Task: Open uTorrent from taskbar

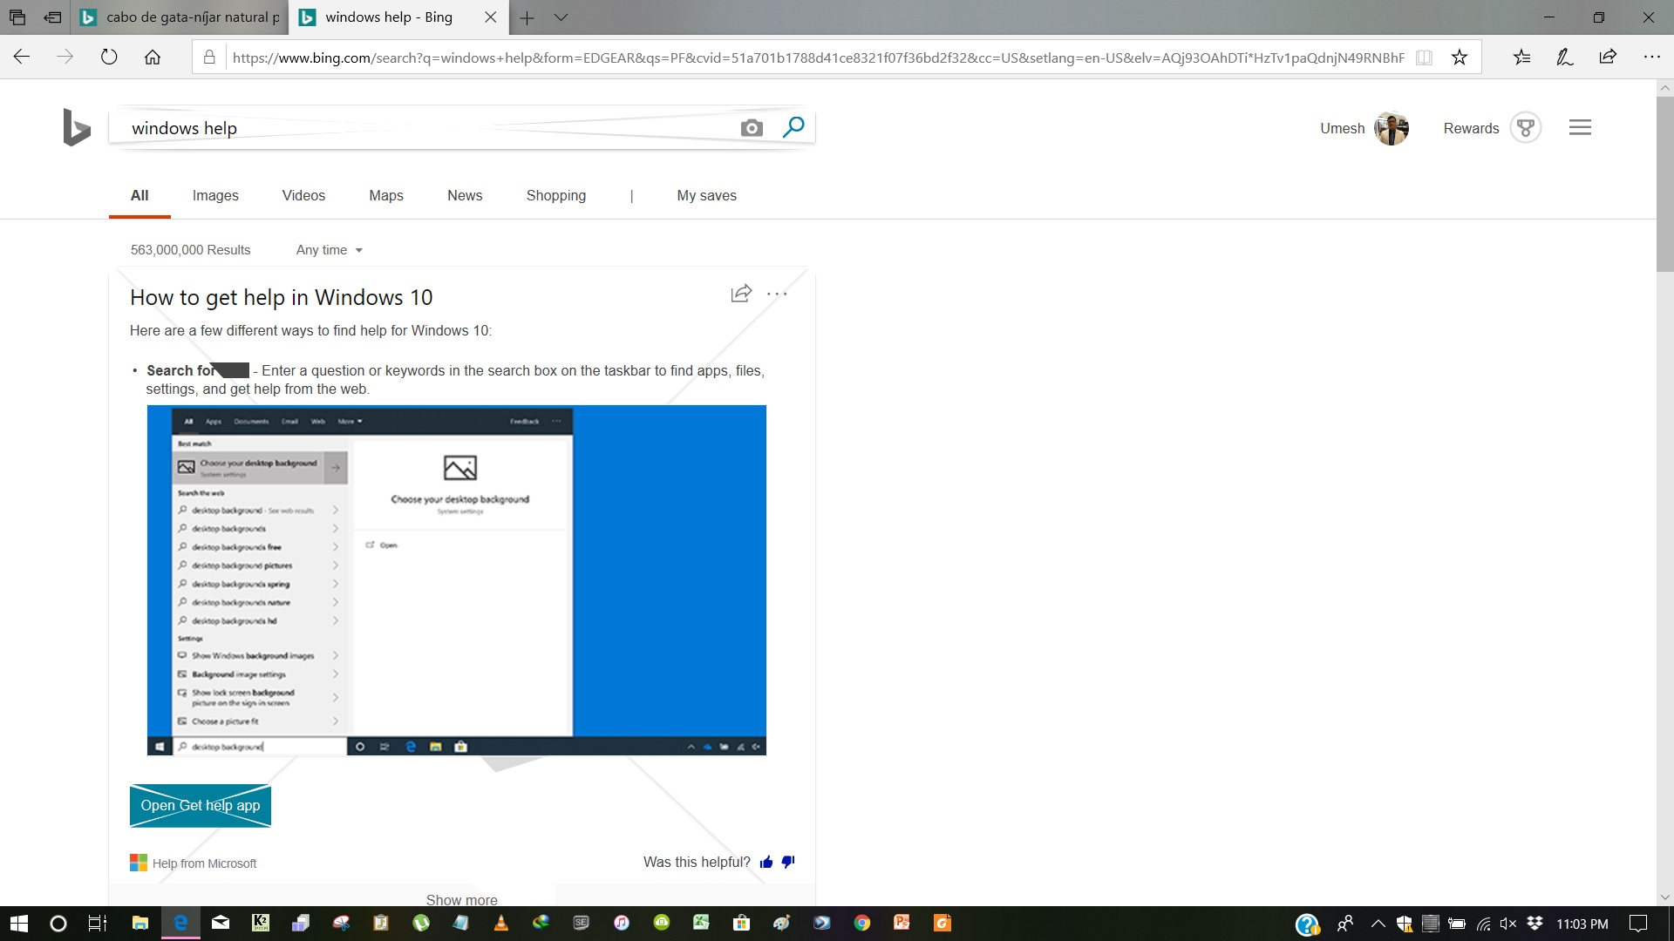Action: click(421, 923)
